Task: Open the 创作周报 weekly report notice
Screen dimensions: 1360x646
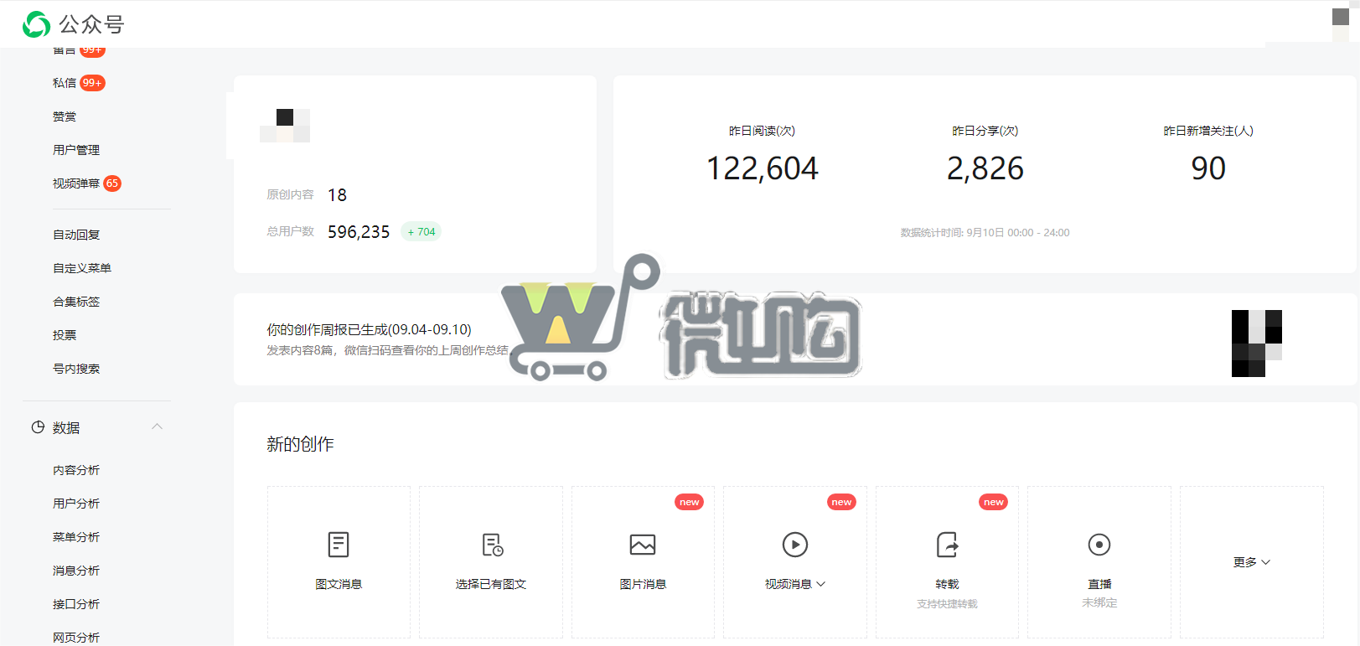Action: pyautogui.click(x=370, y=330)
